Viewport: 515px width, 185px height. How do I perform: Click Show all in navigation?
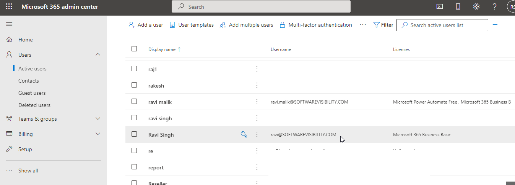[28, 171]
